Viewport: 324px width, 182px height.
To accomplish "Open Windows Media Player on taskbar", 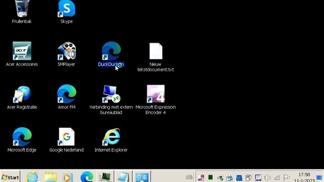I will [x=67, y=177].
